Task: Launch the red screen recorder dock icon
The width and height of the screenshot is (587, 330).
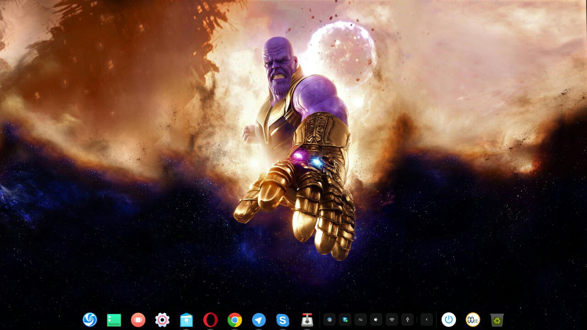Action: [x=138, y=319]
